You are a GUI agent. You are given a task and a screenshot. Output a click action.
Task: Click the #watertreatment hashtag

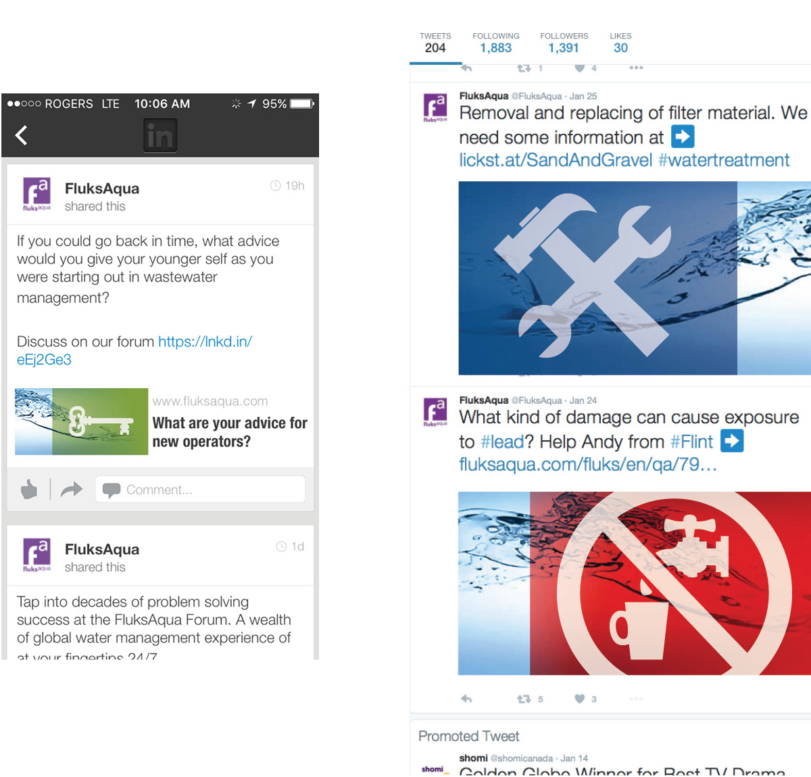tap(724, 160)
